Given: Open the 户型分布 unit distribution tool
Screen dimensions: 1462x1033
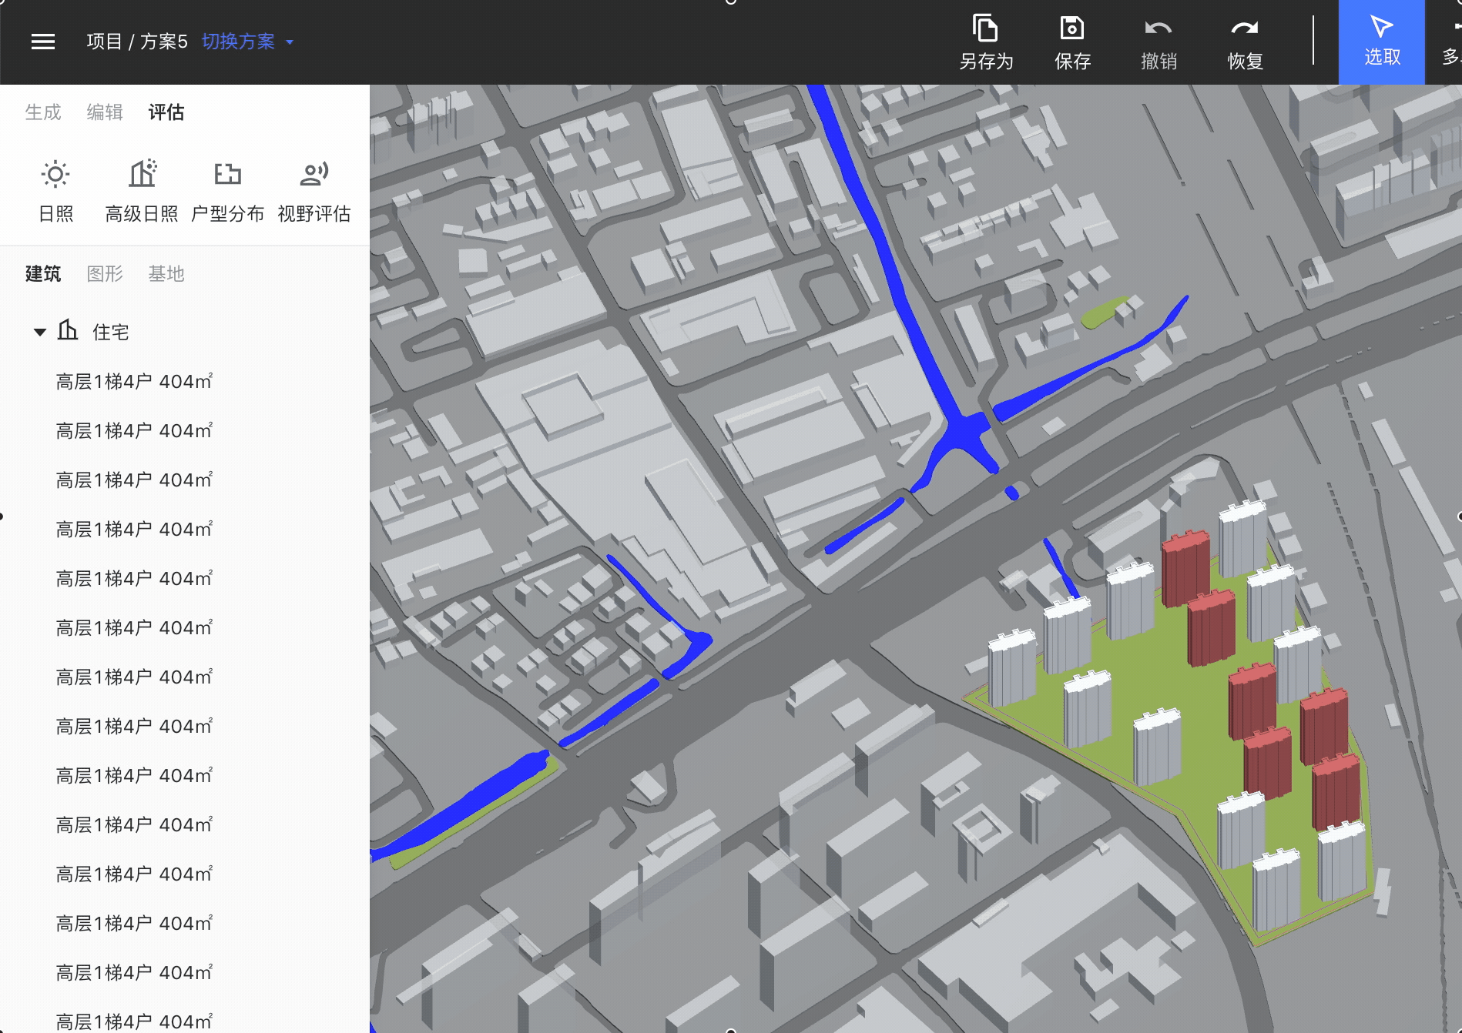Looking at the screenshot, I should [228, 192].
